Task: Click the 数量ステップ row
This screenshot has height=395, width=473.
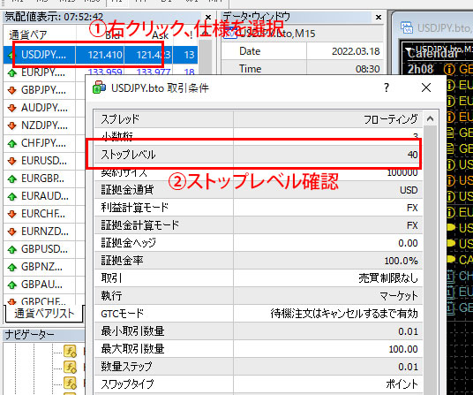Action: [x=259, y=367]
